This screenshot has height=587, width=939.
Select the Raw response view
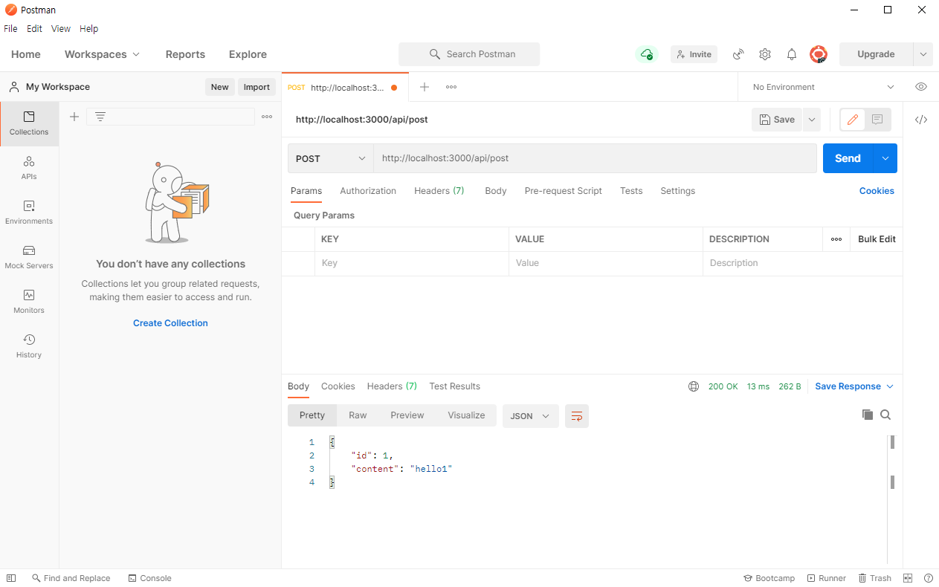pos(358,415)
